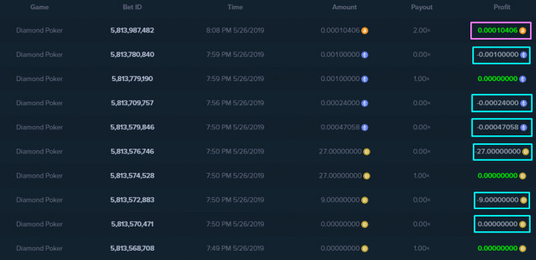Select green profit value 0.00010406
This screenshot has width=536, height=260.
click(497, 31)
